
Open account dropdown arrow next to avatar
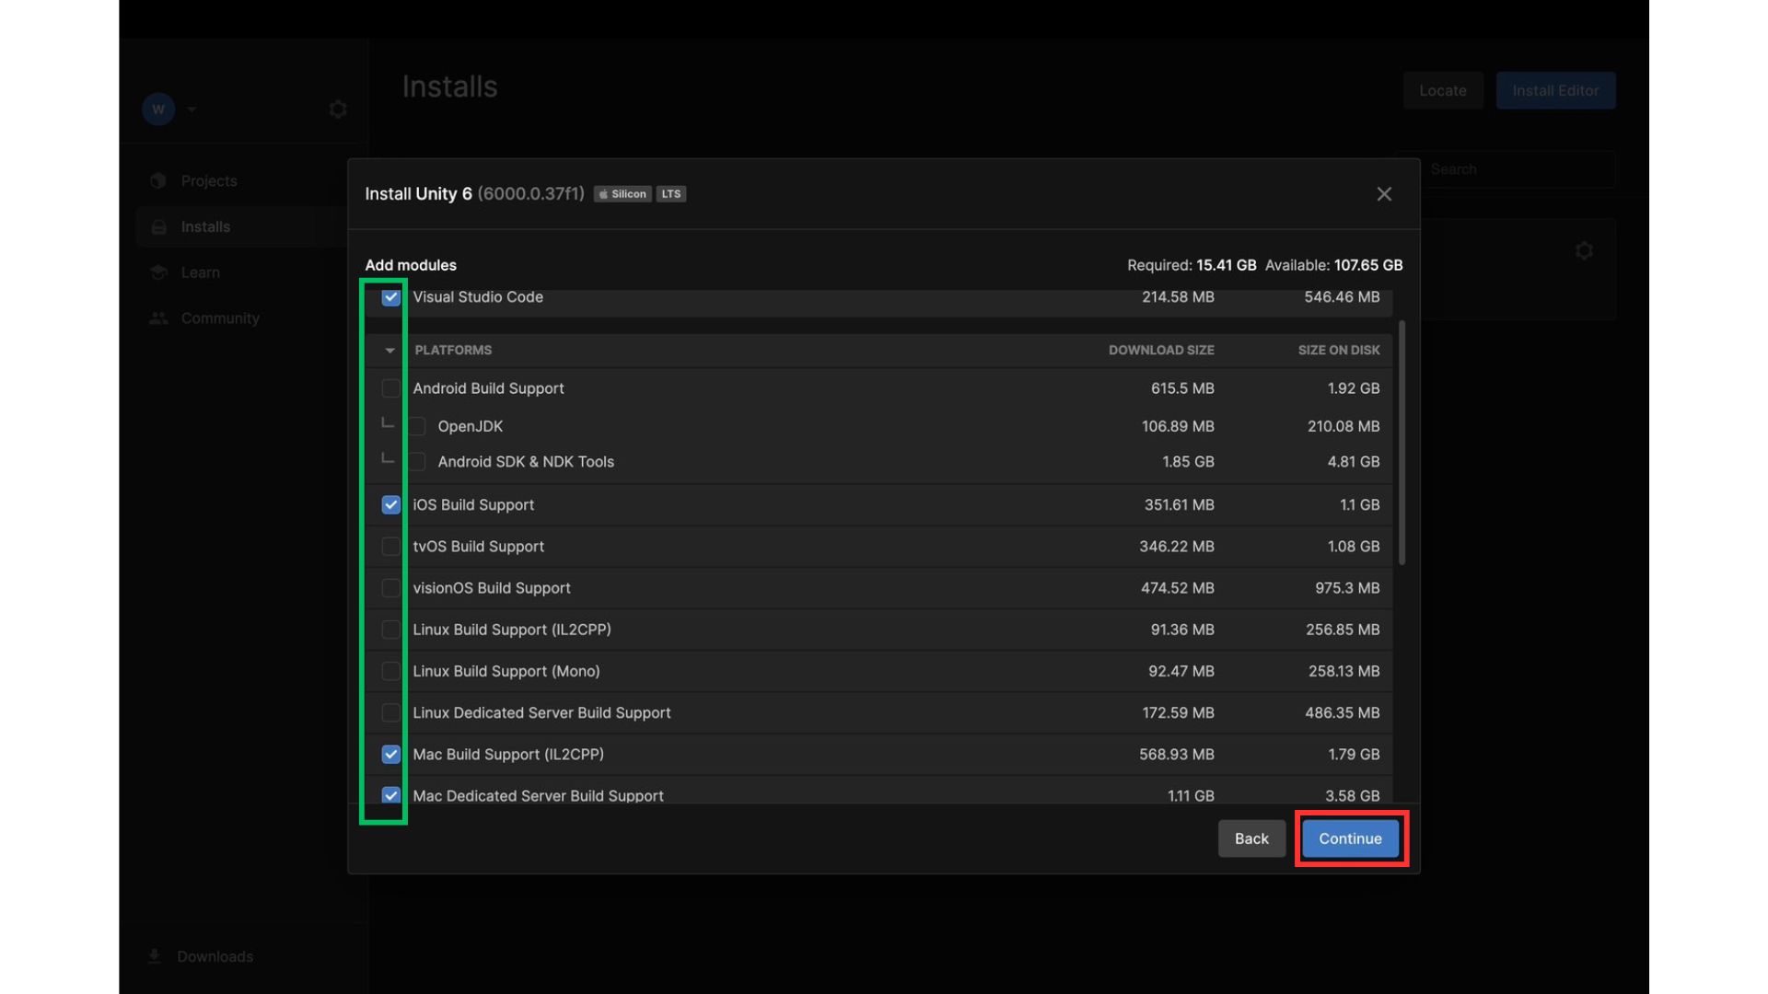click(x=192, y=110)
